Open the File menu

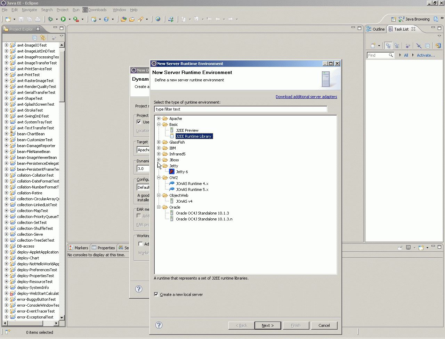pos(5,10)
